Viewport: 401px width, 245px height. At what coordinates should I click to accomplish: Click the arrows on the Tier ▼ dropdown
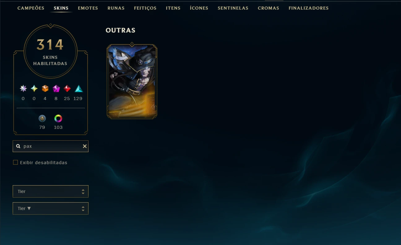(x=83, y=208)
